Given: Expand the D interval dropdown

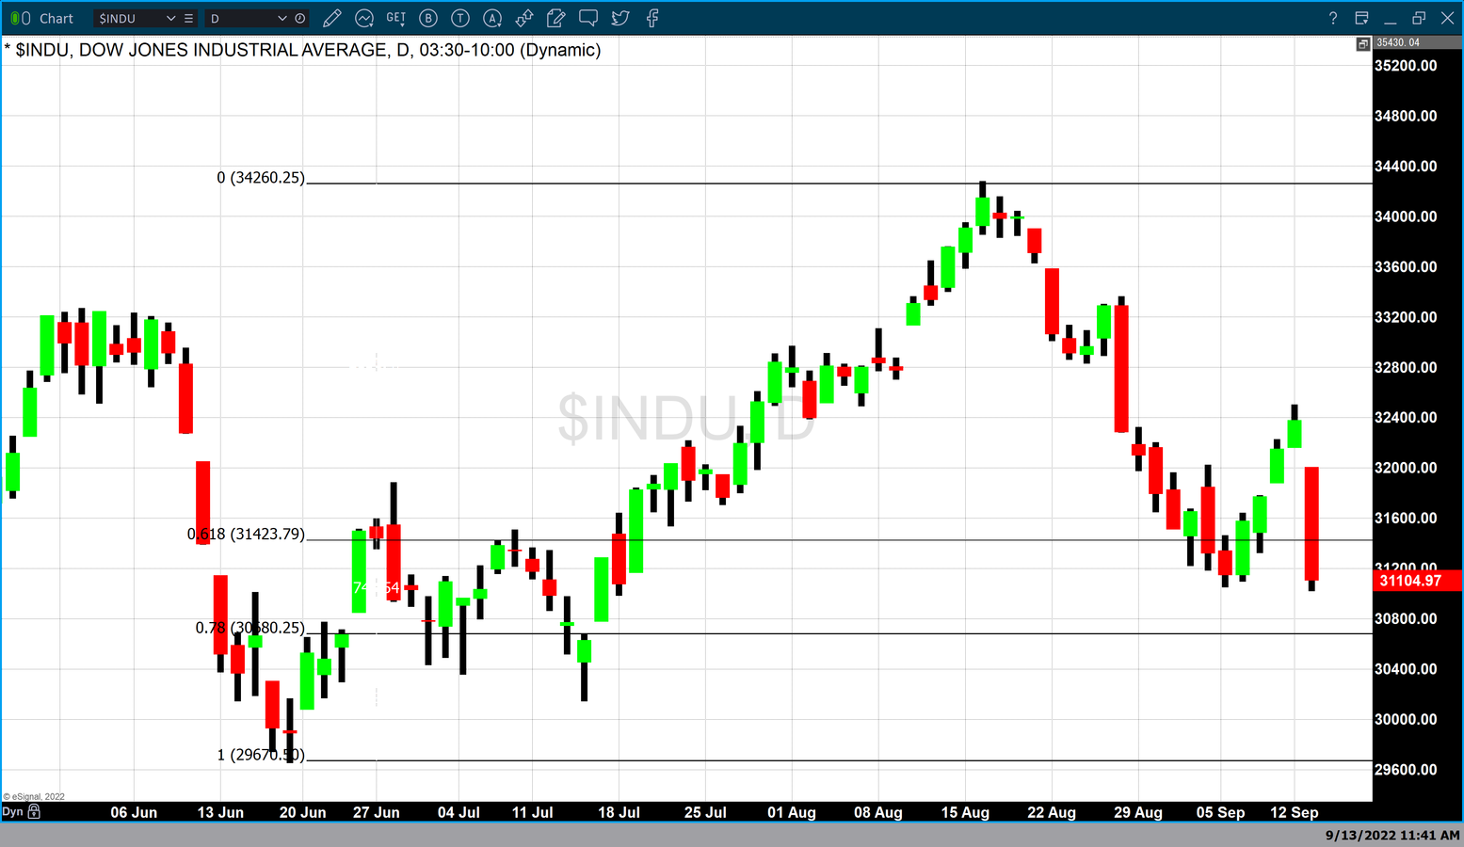Looking at the screenshot, I should (x=282, y=18).
